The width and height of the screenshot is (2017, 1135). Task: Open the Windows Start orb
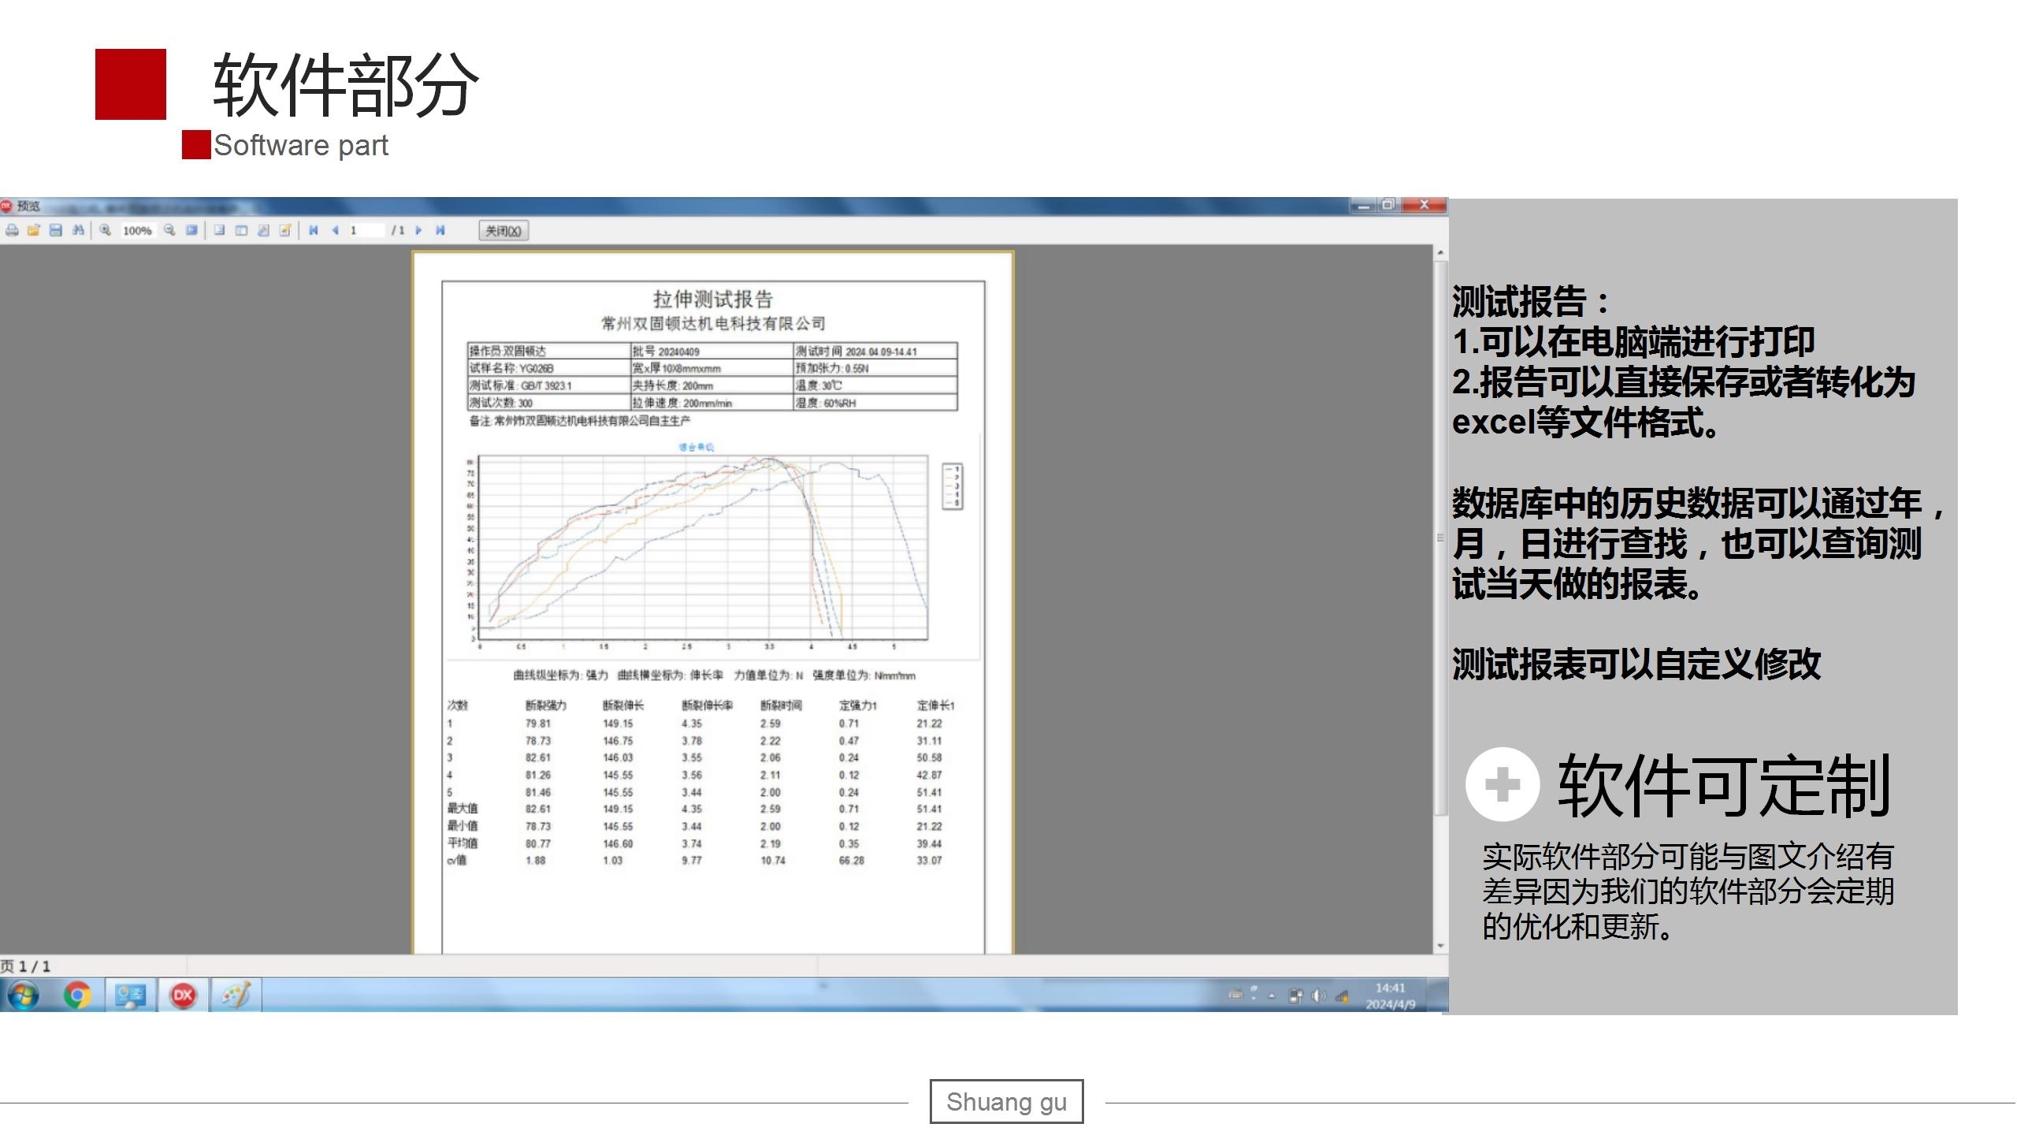(24, 995)
